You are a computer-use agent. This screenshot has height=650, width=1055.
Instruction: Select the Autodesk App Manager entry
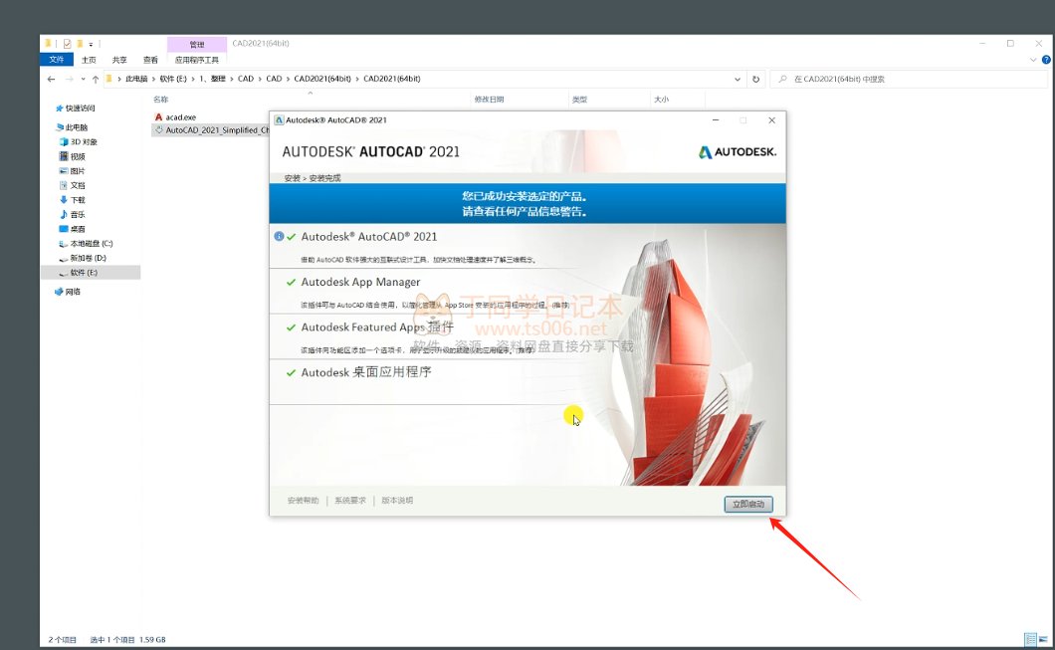[360, 282]
